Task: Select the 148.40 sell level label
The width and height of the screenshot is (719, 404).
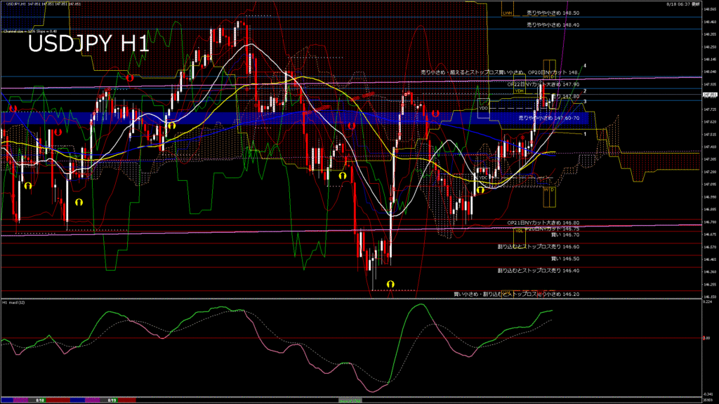Action: (x=553, y=25)
